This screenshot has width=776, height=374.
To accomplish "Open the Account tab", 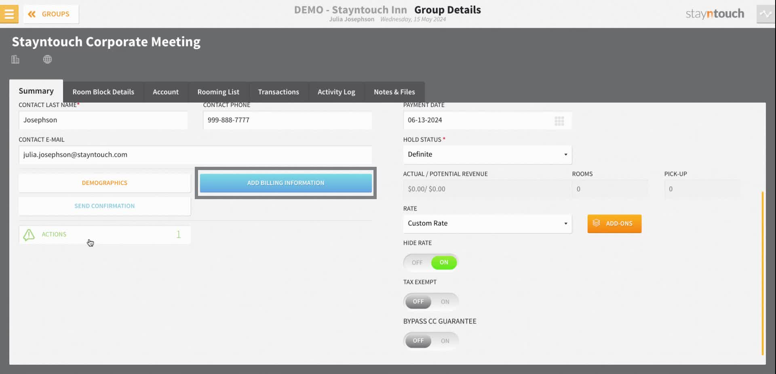I will [166, 92].
